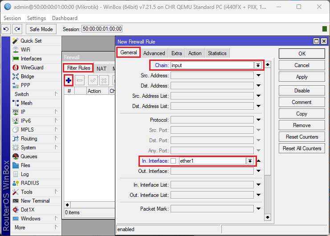Open the Windows submenu
Screen dimensions: 330x236
point(36,219)
